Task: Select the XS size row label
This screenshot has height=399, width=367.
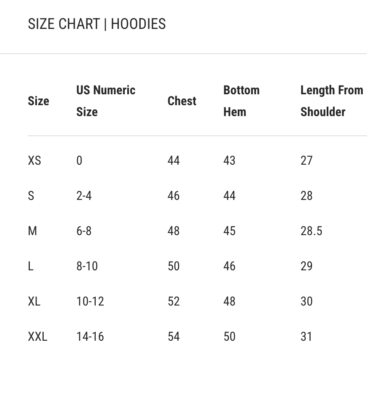Action: (x=34, y=161)
